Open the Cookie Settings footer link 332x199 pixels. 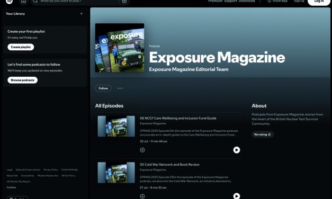point(69,170)
